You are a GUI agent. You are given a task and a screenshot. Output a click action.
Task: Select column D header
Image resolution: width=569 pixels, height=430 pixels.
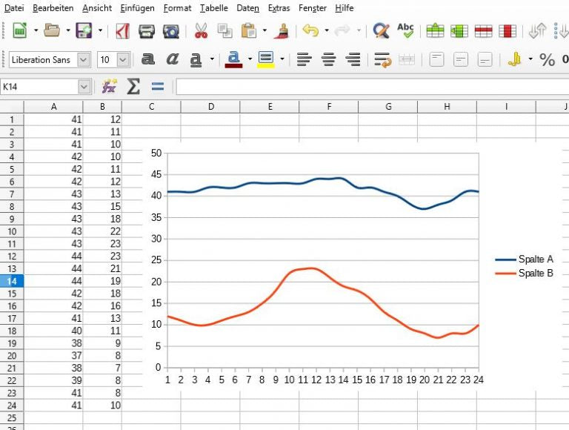210,107
